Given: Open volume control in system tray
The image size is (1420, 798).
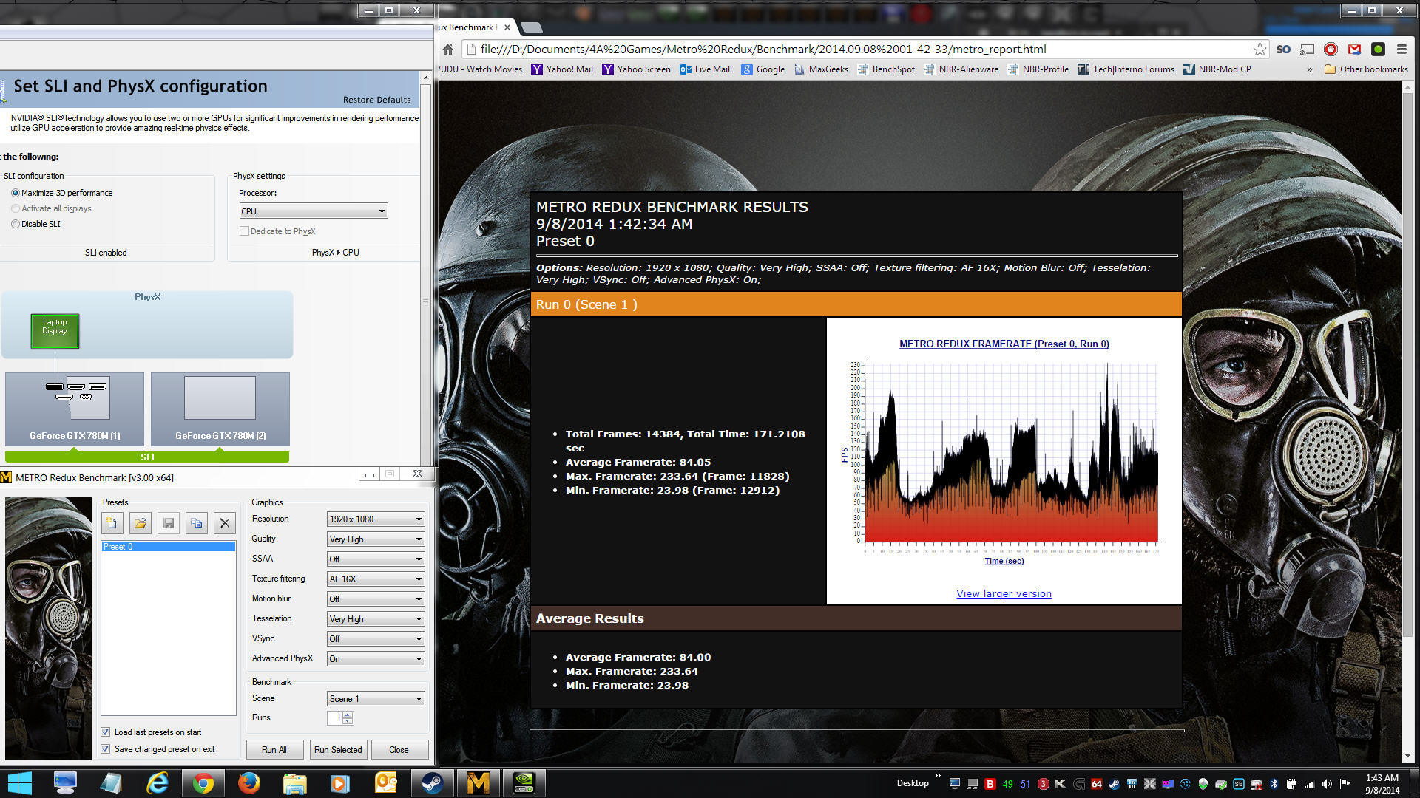Looking at the screenshot, I should tap(1327, 784).
